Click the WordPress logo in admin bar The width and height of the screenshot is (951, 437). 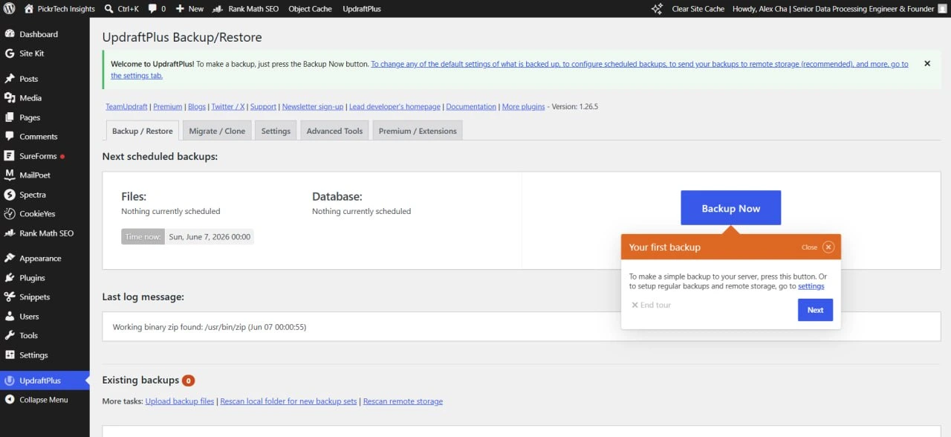10,9
